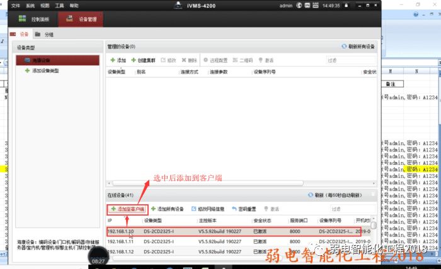This screenshot has height=269, width=441.
Task: Click the globe icon in title bar
Action: [x=299, y=5]
